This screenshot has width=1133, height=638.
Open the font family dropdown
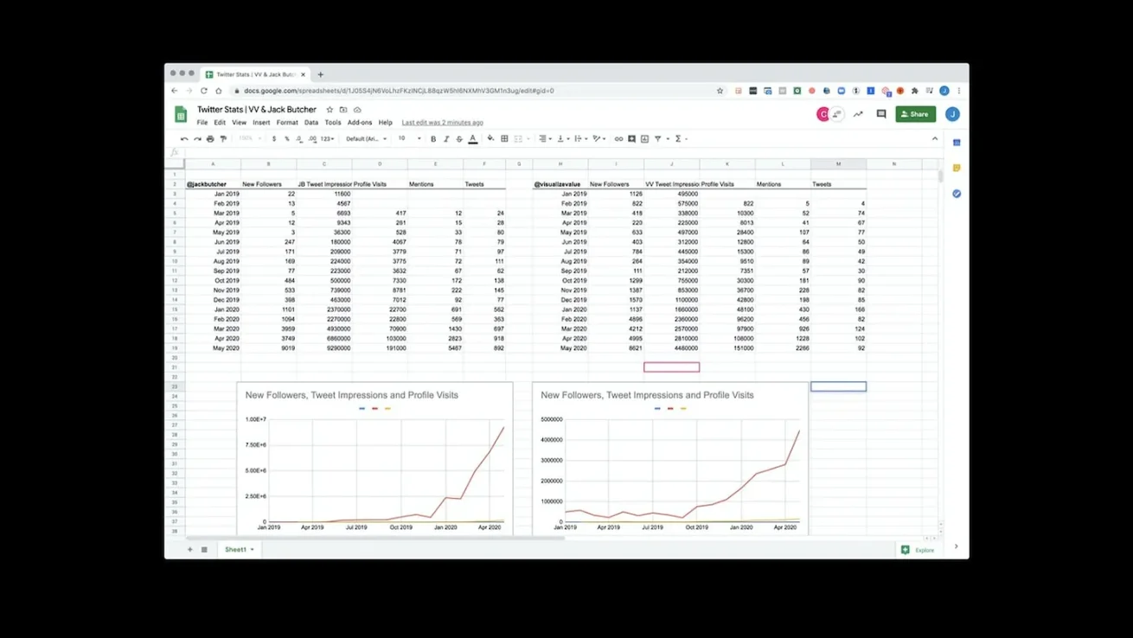coord(367,138)
